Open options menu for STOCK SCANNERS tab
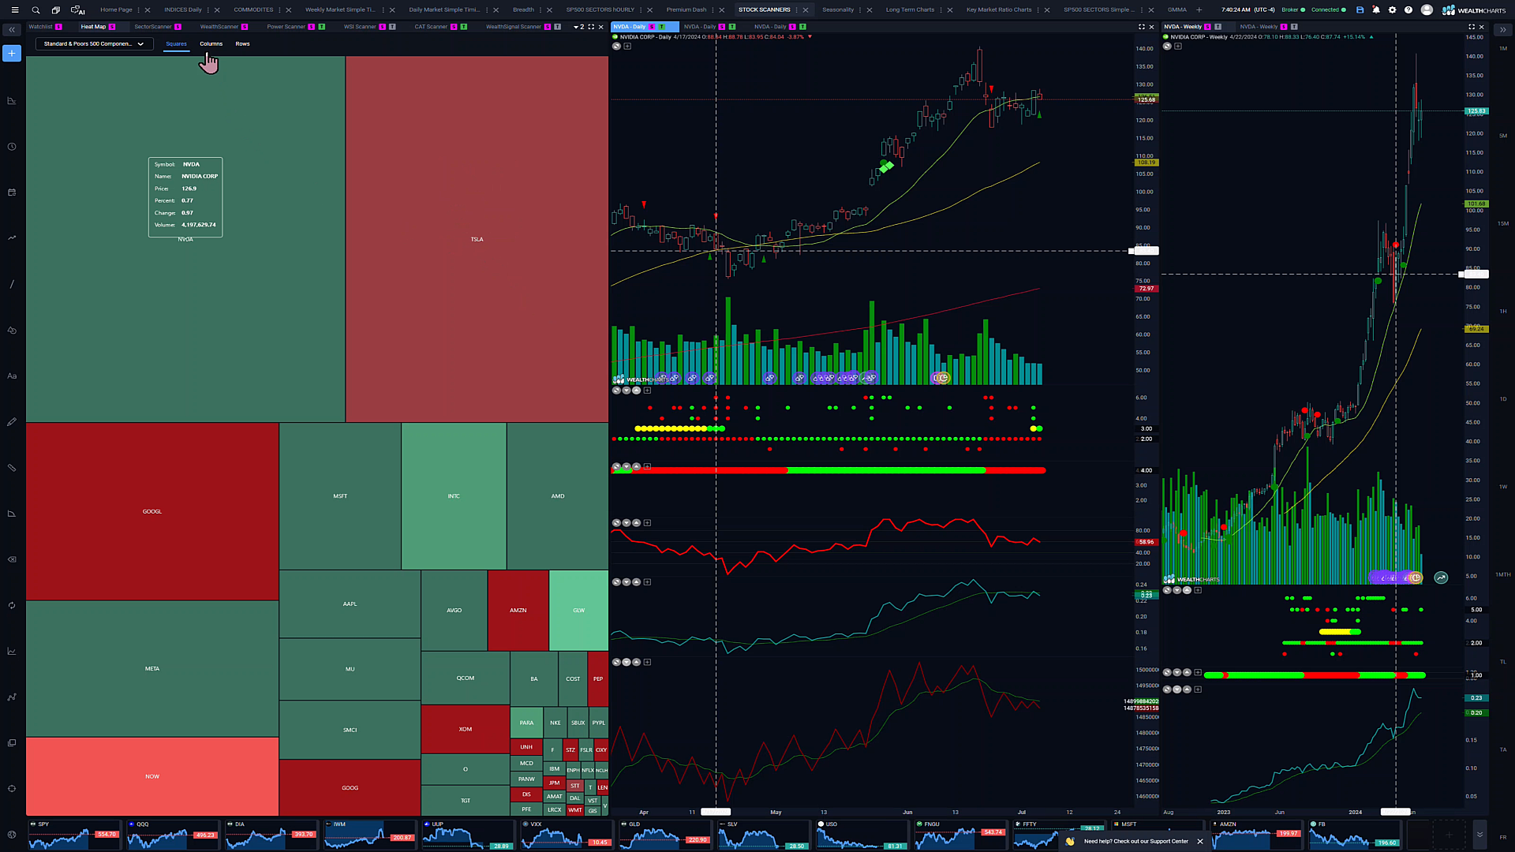 tap(796, 10)
